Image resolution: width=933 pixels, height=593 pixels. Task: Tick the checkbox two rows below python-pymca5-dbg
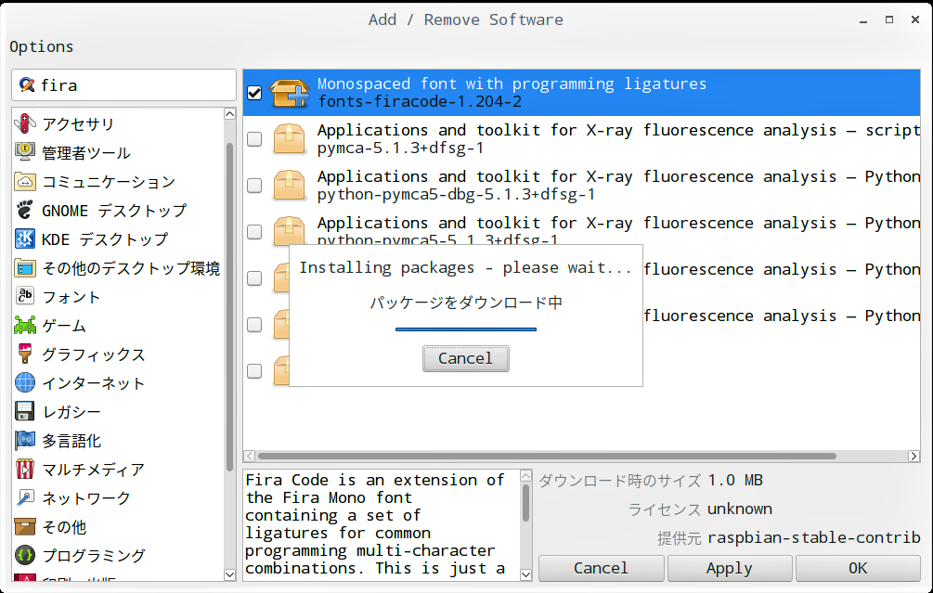[x=254, y=278]
